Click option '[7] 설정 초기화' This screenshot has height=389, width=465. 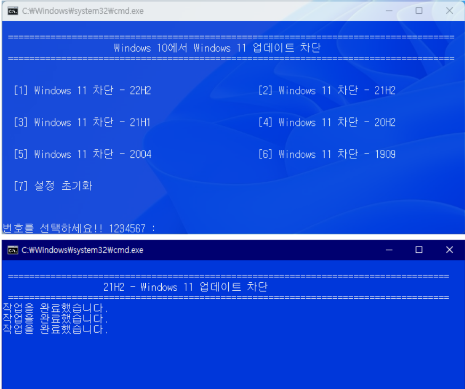(53, 186)
